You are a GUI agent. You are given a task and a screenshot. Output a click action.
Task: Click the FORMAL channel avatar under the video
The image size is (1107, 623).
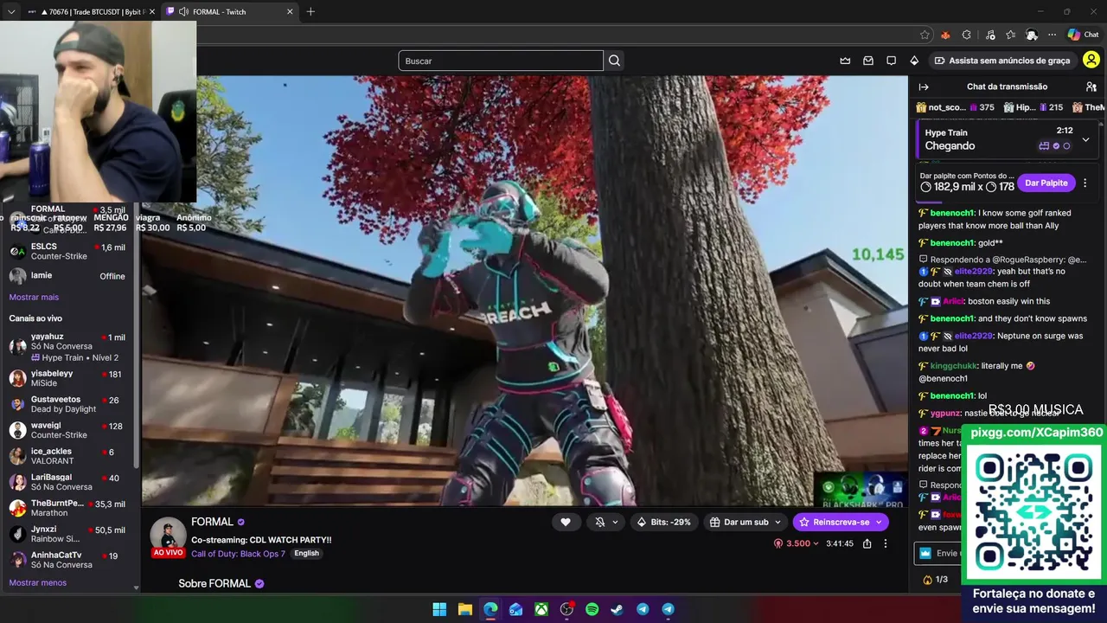[168, 536]
